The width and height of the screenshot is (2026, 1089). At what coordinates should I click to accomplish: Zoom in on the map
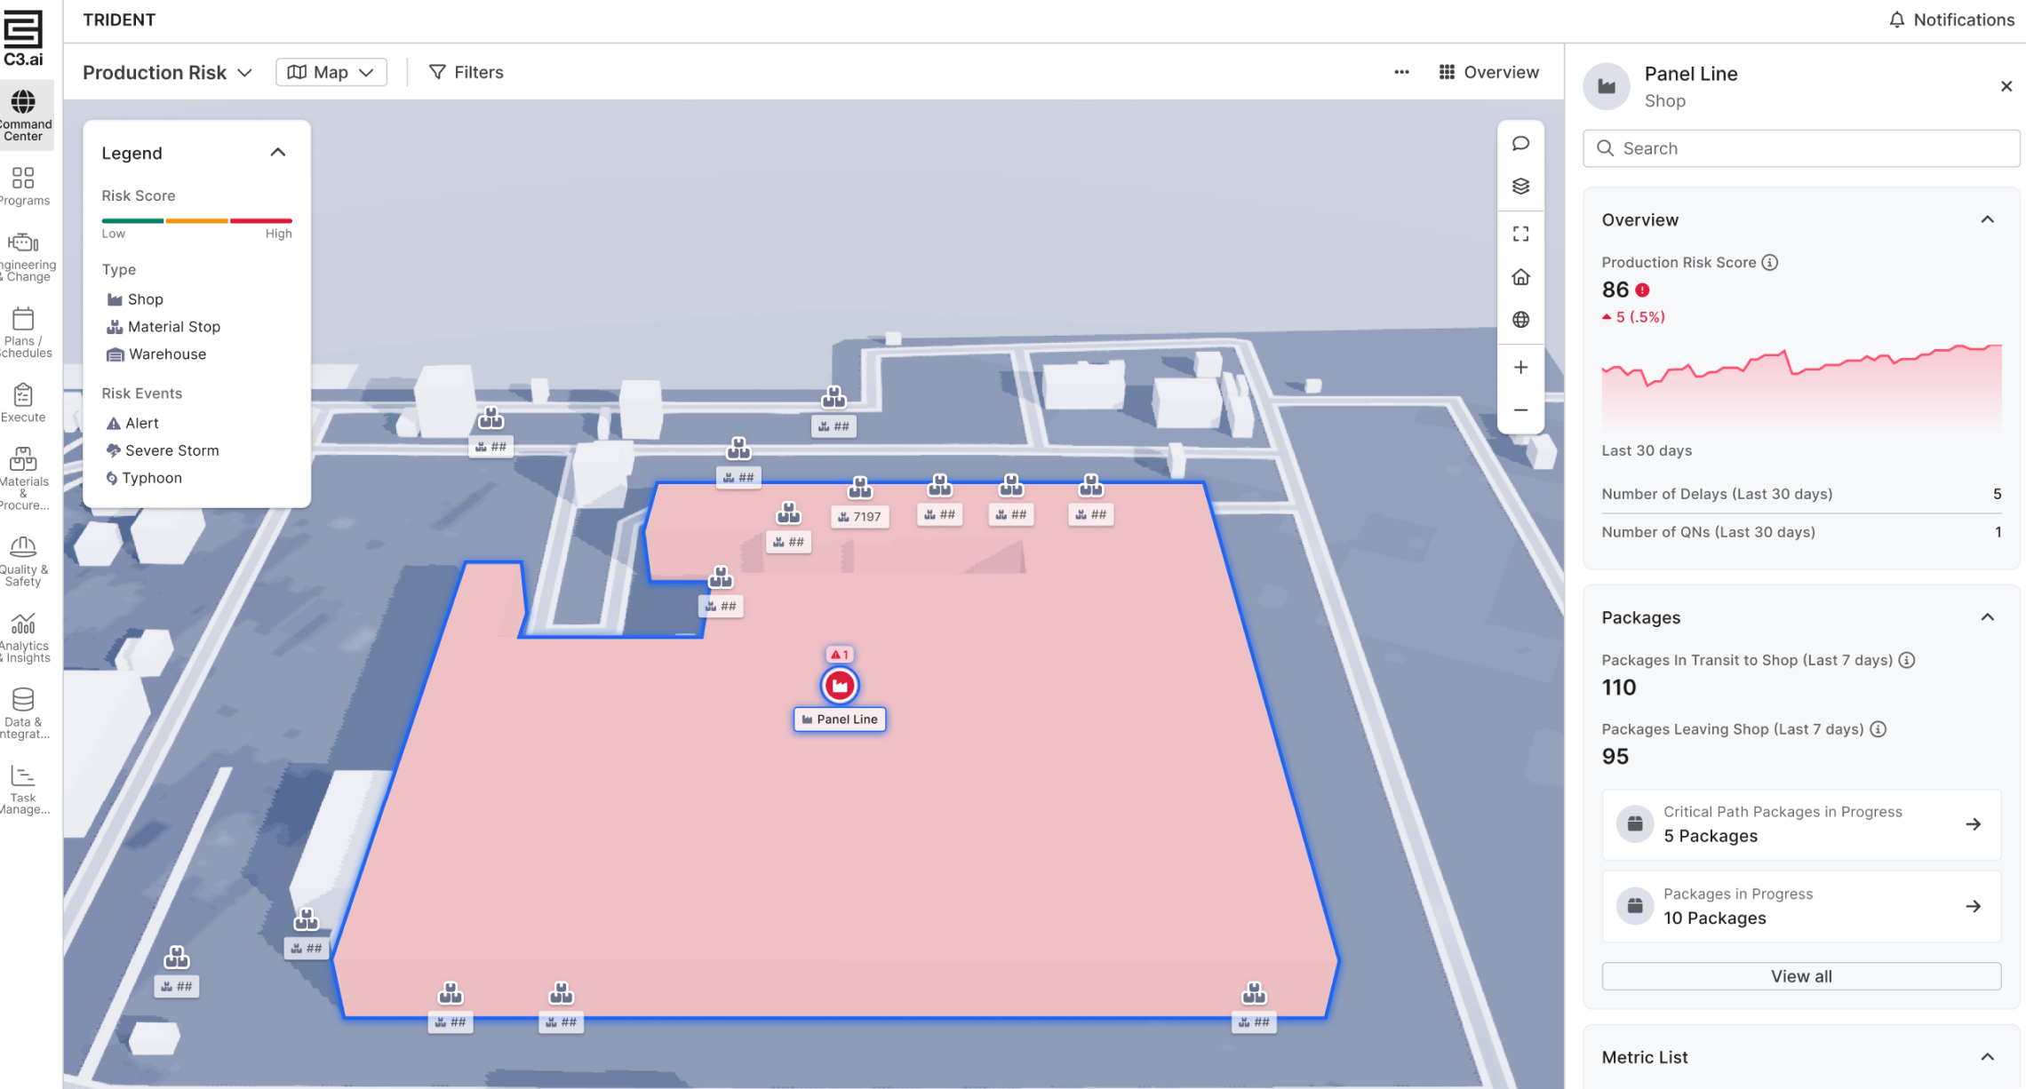tap(1520, 368)
